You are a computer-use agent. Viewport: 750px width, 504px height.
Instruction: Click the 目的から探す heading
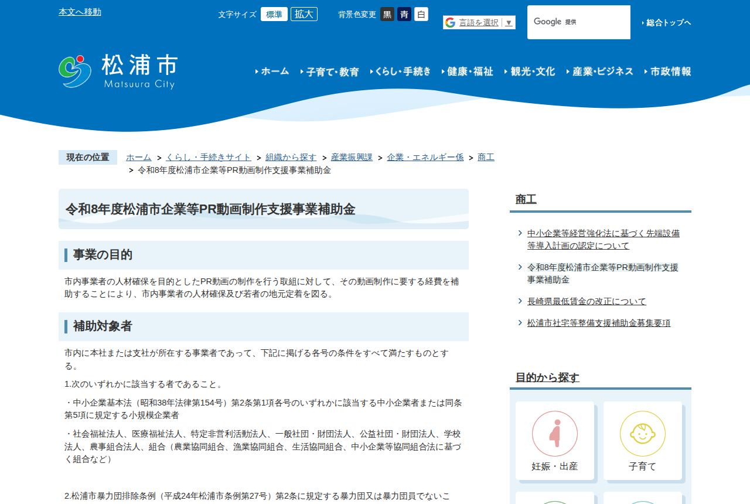pos(547,377)
